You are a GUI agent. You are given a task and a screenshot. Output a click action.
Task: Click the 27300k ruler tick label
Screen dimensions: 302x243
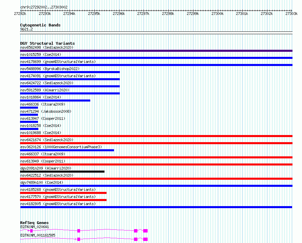[x=218, y=14]
